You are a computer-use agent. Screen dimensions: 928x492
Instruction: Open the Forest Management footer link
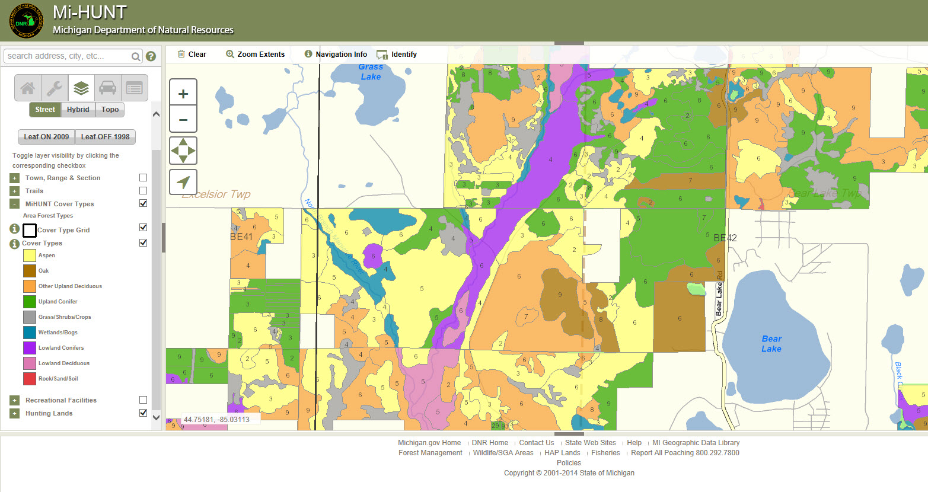[430, 453]
